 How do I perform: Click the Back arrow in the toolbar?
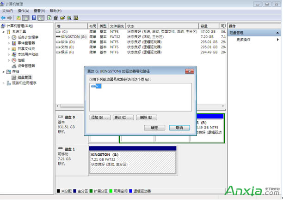(4, 18)
